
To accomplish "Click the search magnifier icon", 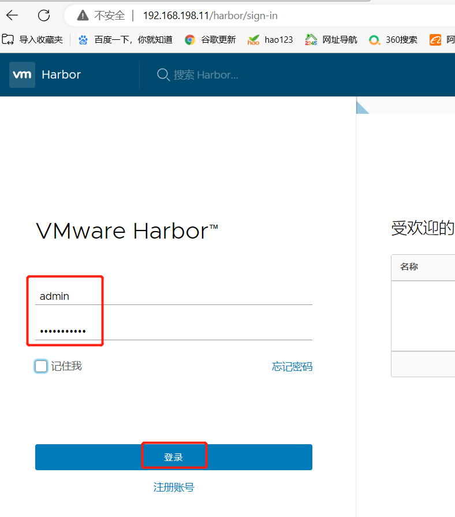I will point(163,75).
